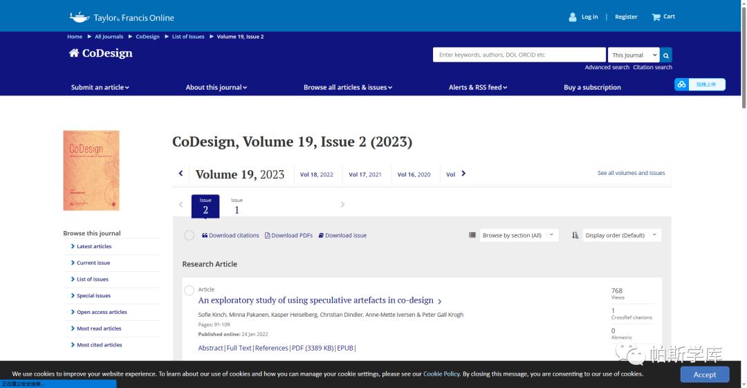Open the article Full Text link
Image resolution: width=747 pixels, height=388 pixels.
pos(239,348)
